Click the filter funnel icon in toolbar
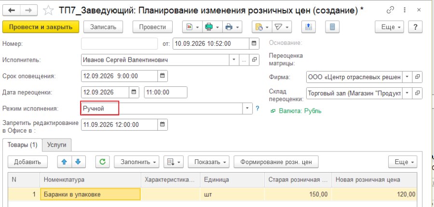434x207 pixels. tap(279, 27)
